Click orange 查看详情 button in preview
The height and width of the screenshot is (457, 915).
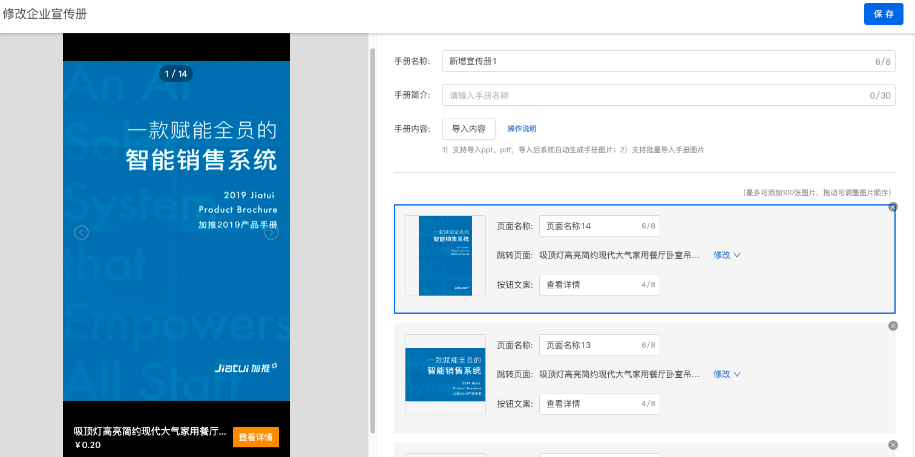coord(256,437)
